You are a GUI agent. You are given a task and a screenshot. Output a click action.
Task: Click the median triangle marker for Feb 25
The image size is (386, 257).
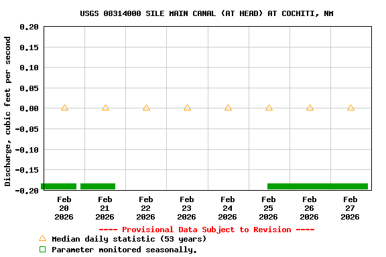point(269,108)
